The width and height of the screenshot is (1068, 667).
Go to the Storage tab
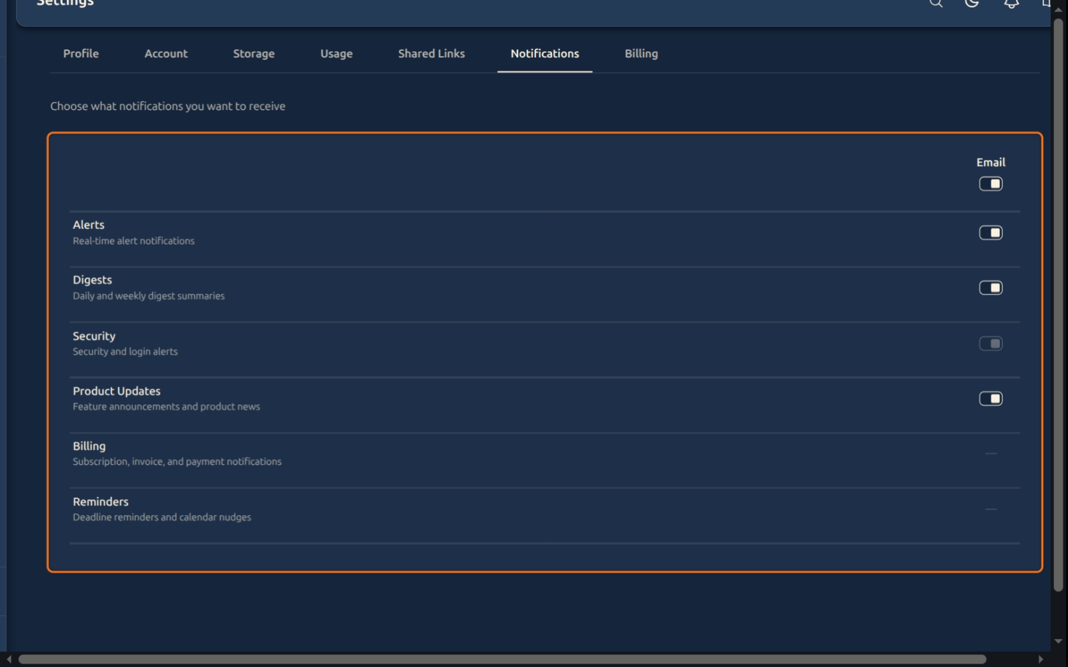(x=254, y=53)
